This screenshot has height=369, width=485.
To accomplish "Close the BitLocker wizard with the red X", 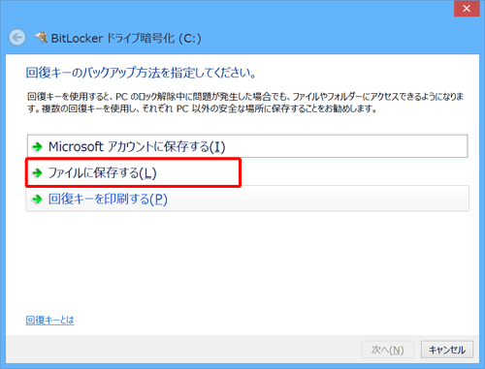I will pyautogui.click(x=467, y=9).
